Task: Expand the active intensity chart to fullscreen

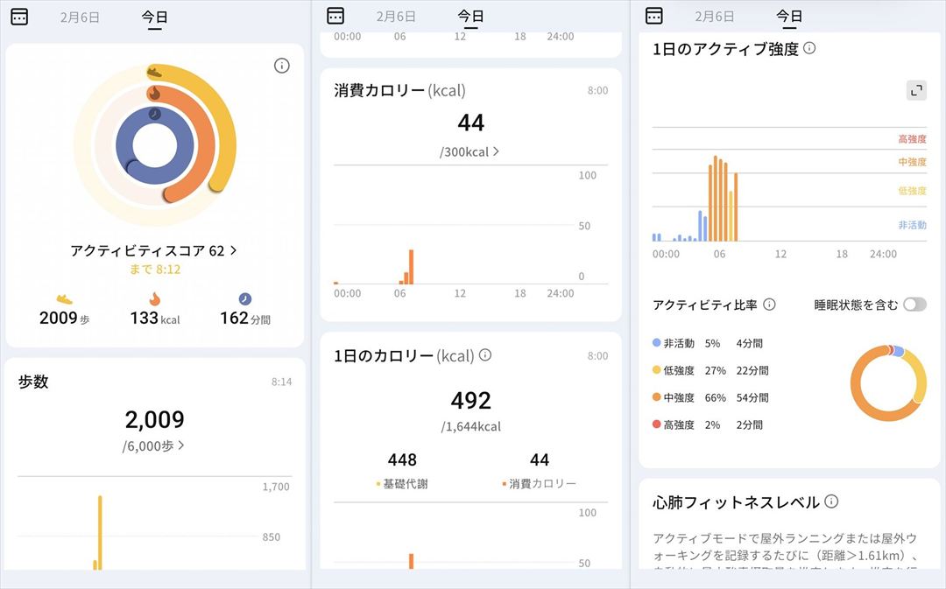Action: (x=916, y=90)
